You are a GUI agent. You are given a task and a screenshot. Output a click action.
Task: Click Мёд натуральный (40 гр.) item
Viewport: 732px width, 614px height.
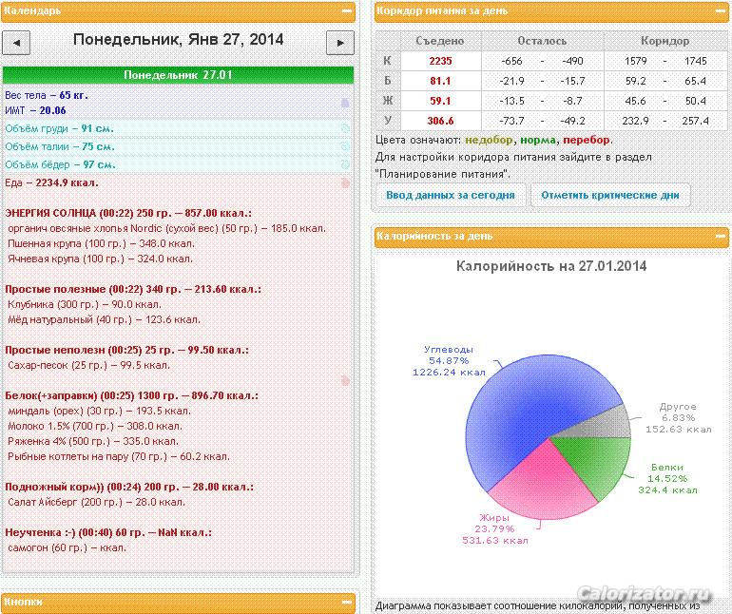coord(105,320)
